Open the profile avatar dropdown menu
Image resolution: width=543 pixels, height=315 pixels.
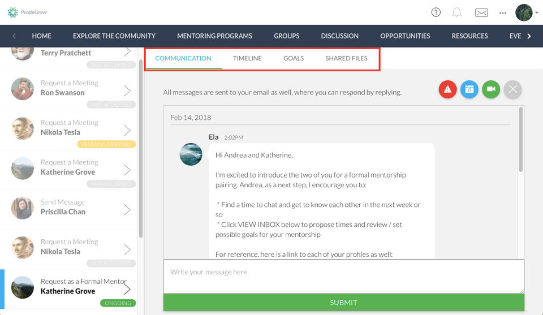coord(527,12)
